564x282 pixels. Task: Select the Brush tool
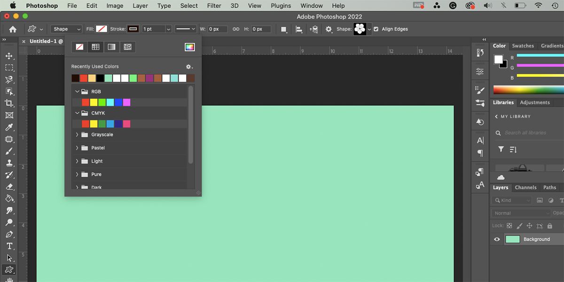point(9,151)
